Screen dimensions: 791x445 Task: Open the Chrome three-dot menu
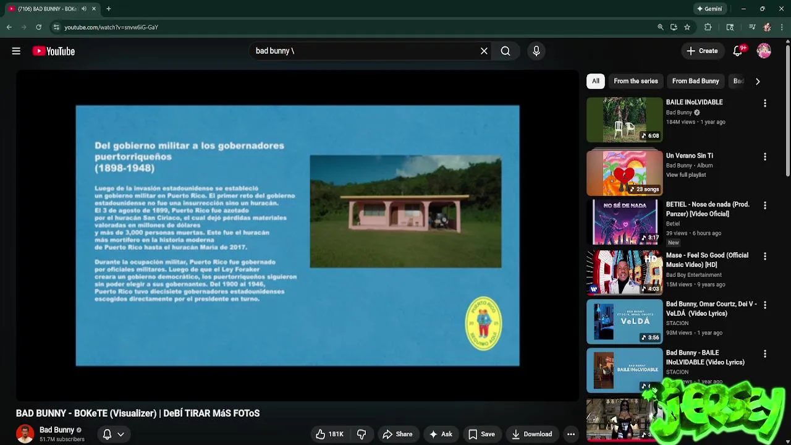pyautogui.click(x=782, y=27)
